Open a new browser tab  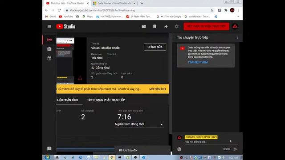click(142, 3)
